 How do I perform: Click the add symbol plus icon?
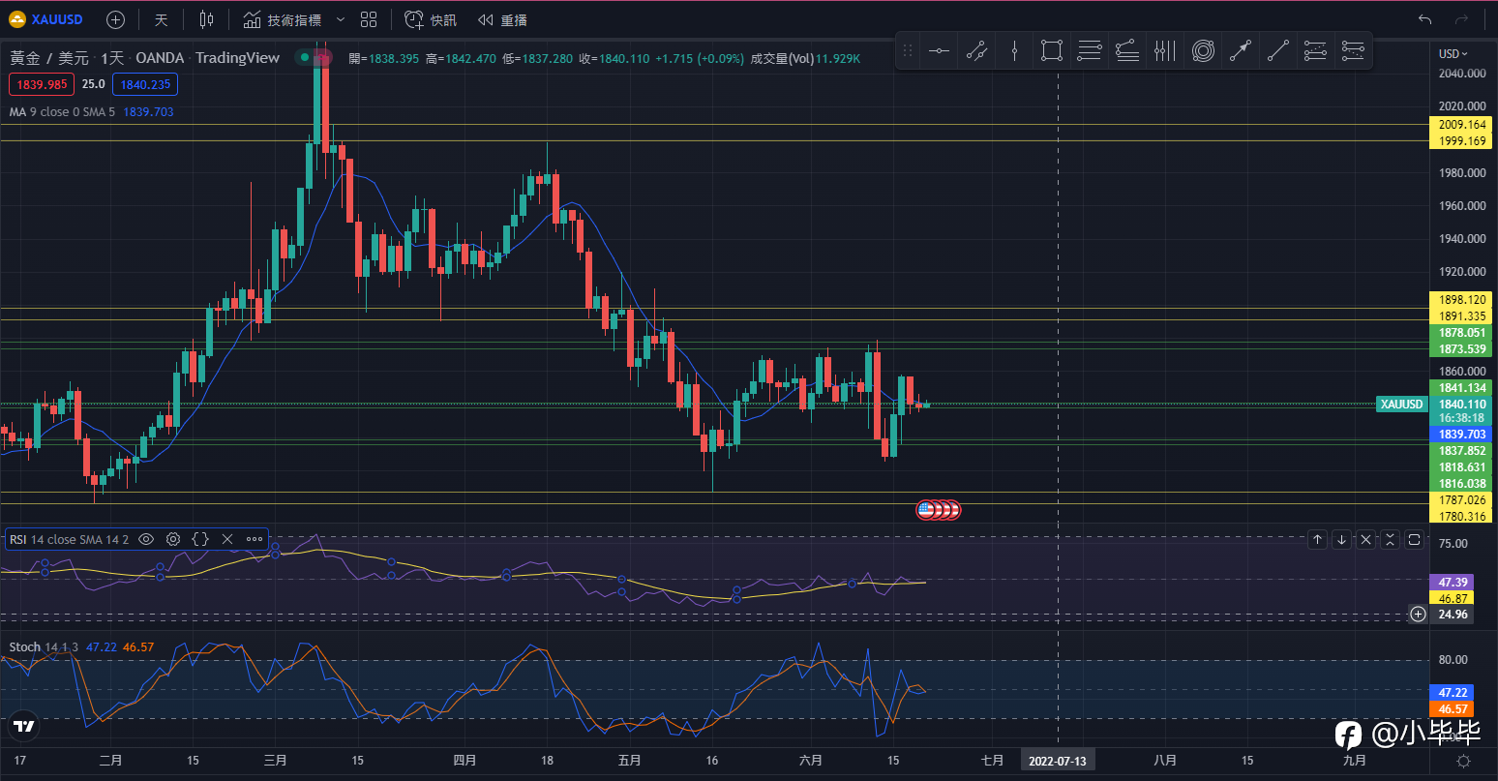115,19
